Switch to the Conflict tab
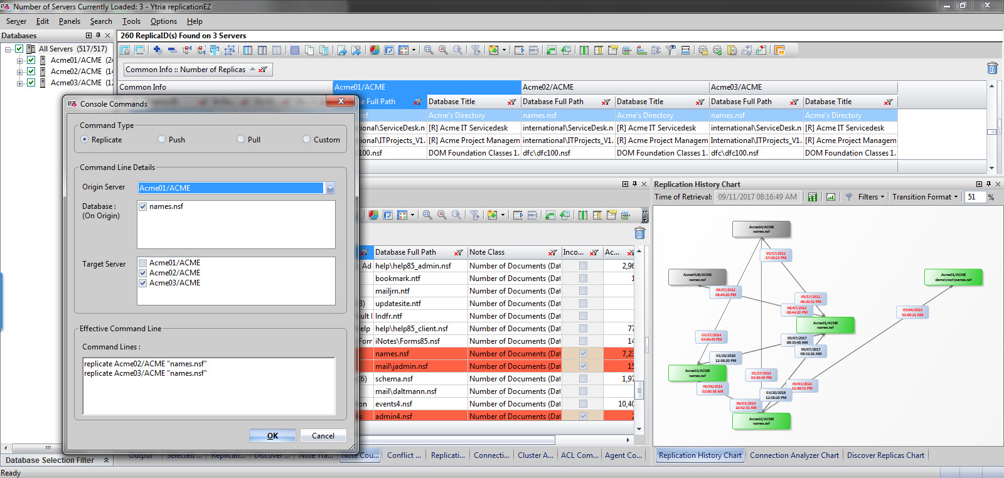This screenshot has width=1004, height=478. 404,455
